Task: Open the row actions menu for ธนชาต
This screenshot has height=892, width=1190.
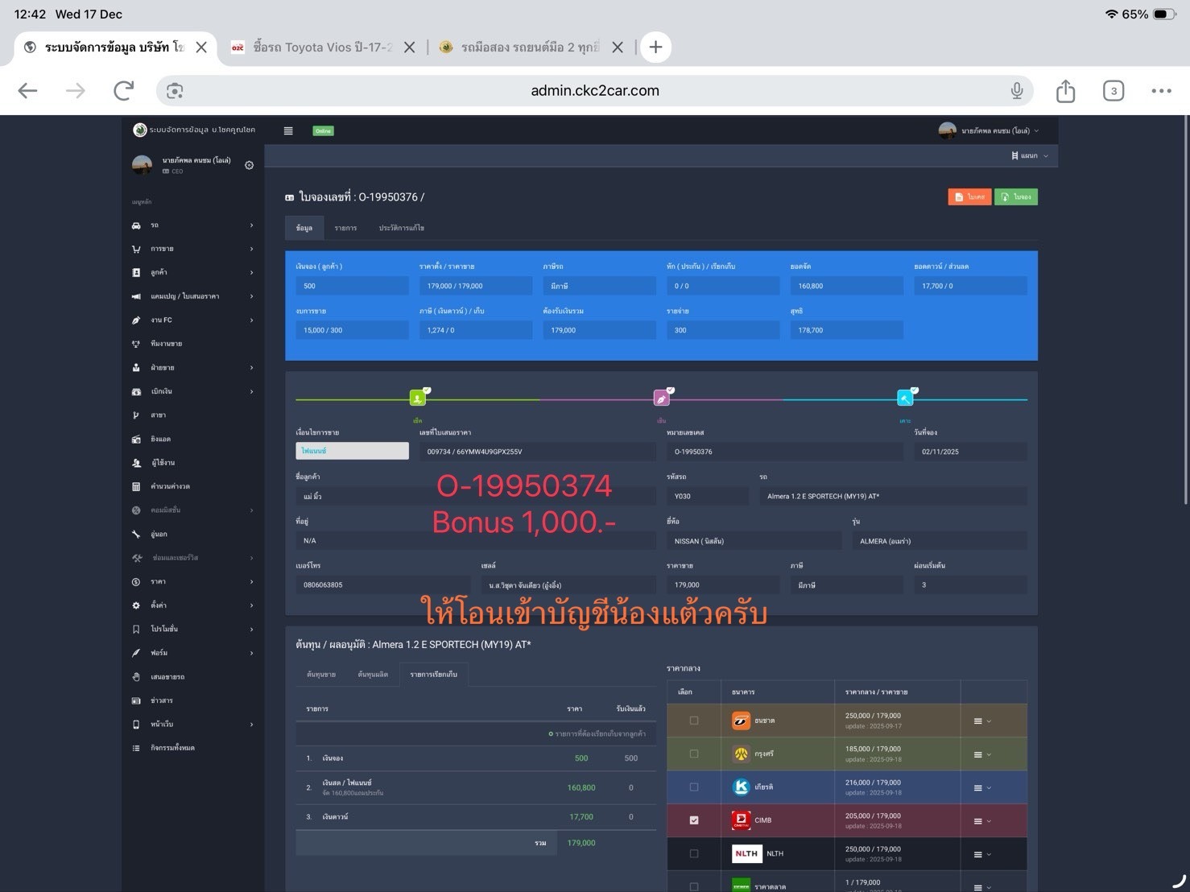Action: [982, 721]
